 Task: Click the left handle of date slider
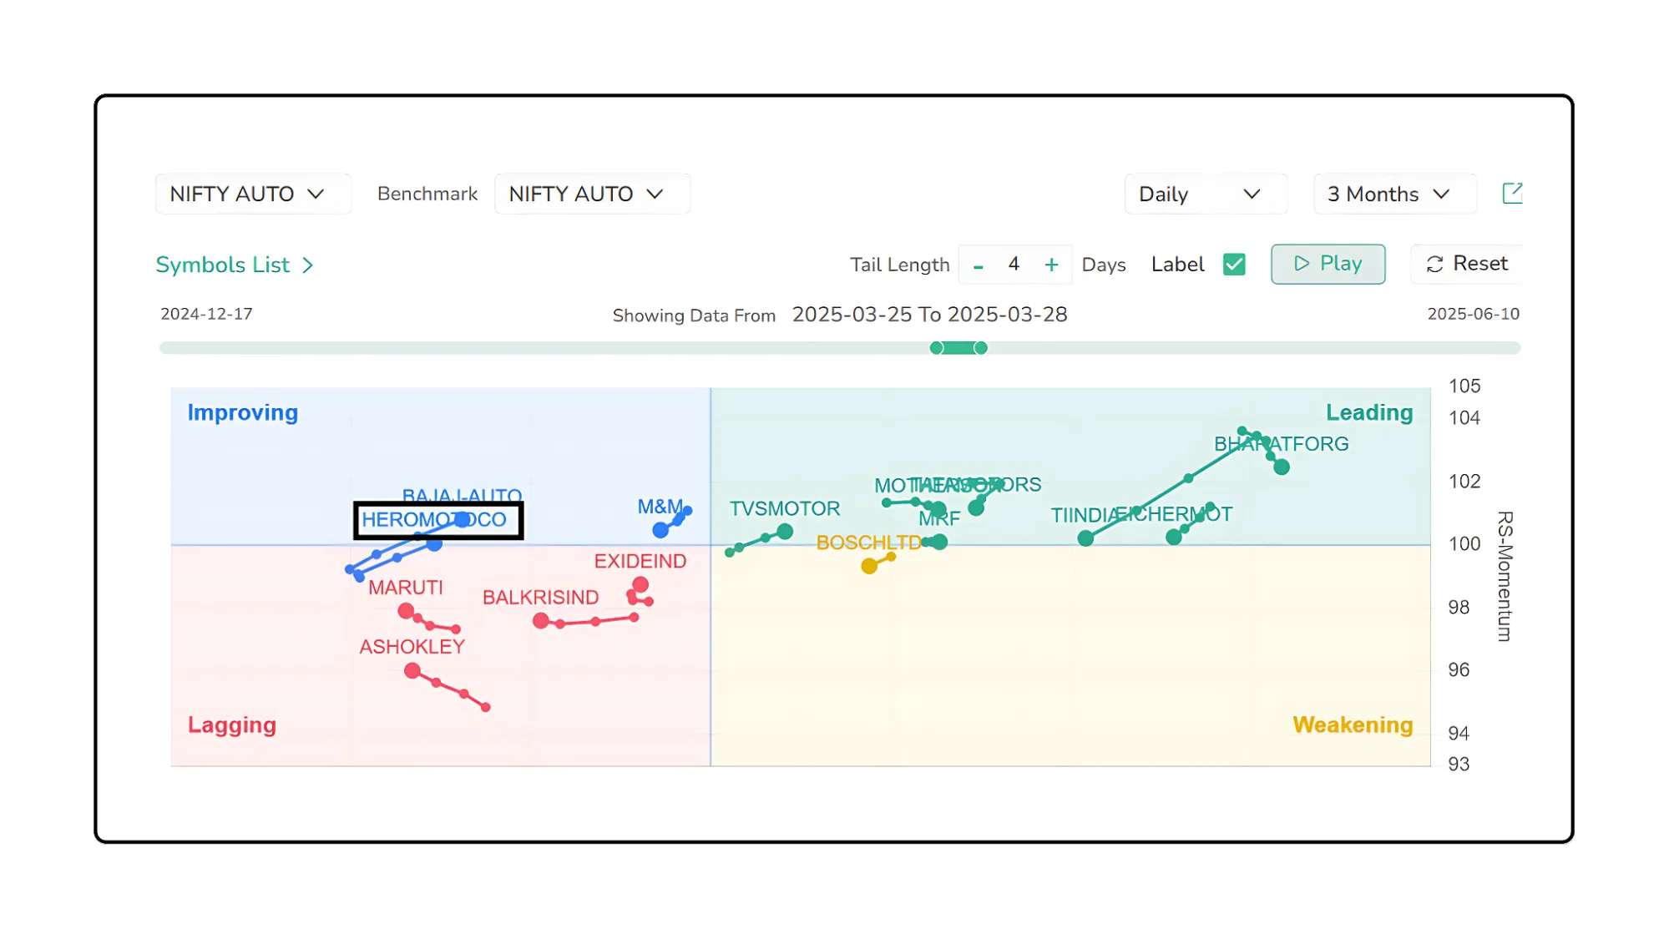(x=937, y=348)
